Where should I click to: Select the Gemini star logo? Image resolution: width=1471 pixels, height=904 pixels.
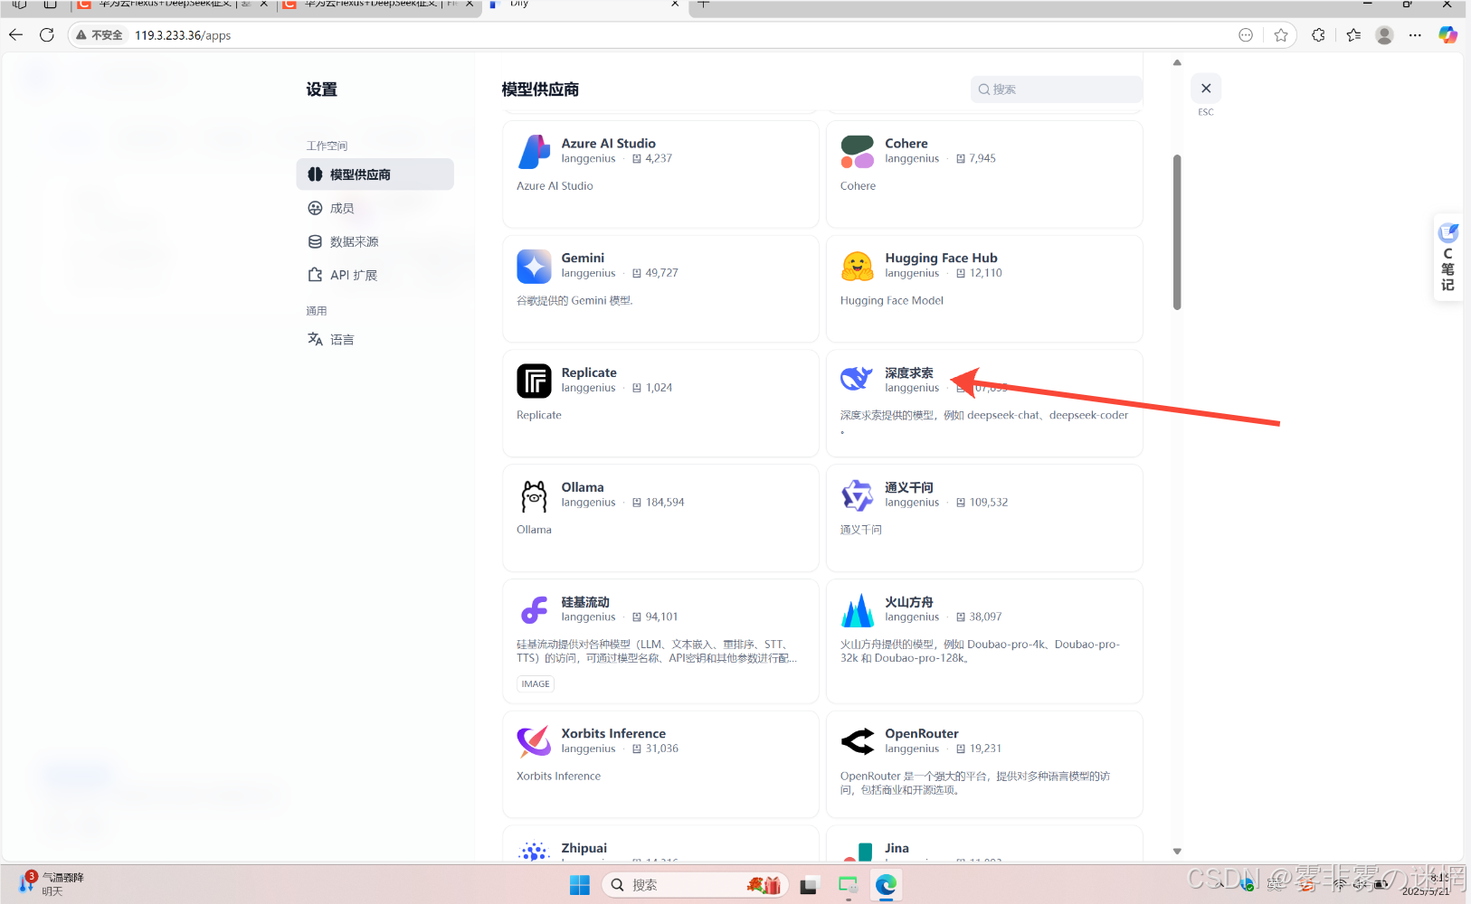pos(534,267)
